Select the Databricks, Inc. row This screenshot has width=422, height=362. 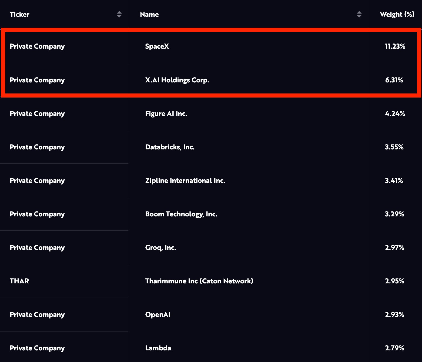click(170, 147)
